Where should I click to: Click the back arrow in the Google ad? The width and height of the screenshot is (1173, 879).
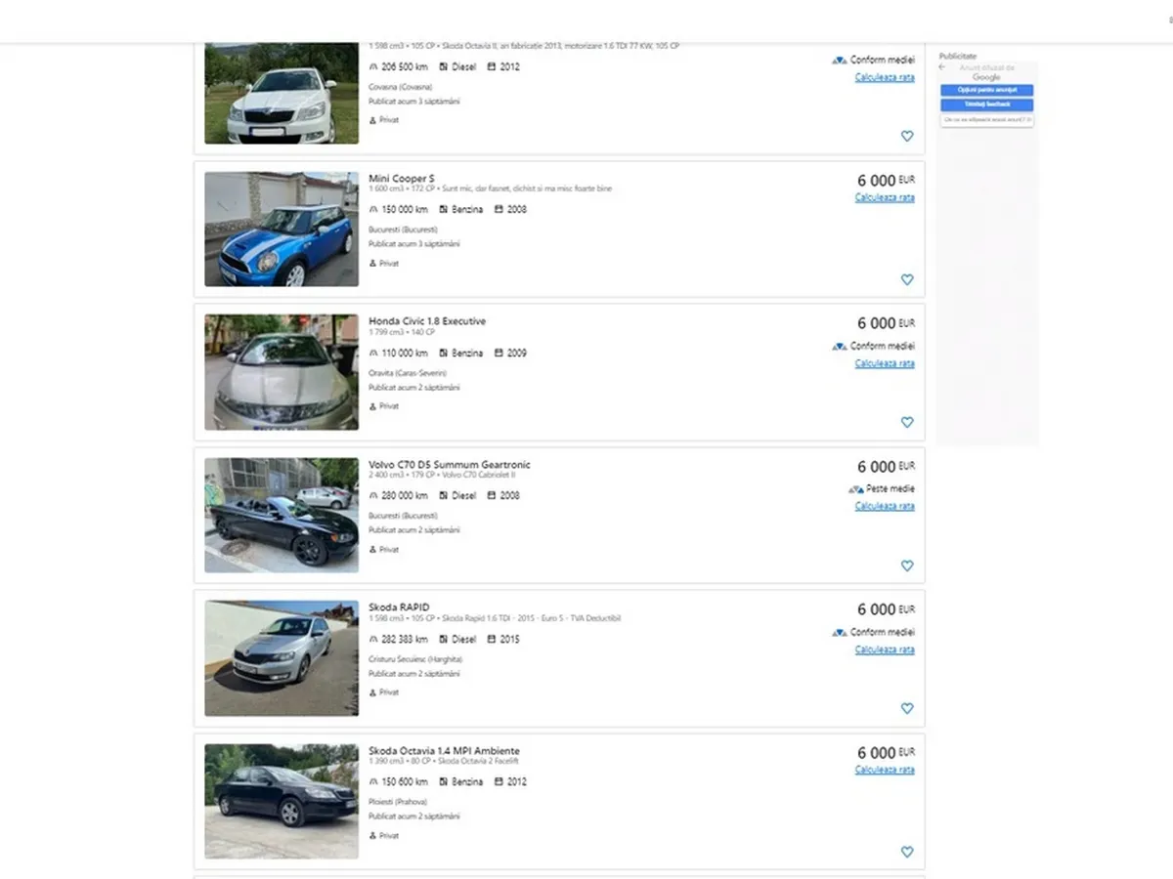pos(942,67)
